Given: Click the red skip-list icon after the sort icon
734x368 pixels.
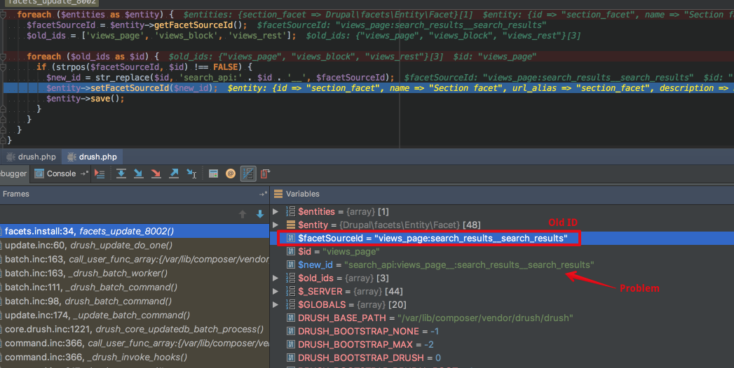Looking at the screenshot, I should point(265,174).
